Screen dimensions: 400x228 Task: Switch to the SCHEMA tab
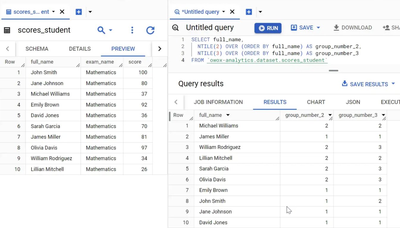[37, 49]
